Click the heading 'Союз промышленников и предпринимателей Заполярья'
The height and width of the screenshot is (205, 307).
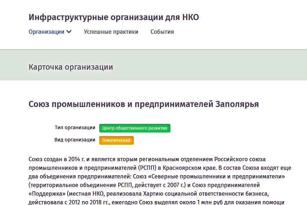click(143, 104)
